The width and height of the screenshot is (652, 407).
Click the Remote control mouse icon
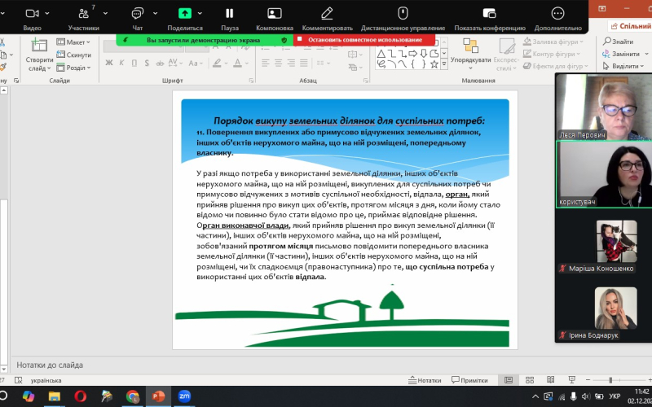[402, 14]
